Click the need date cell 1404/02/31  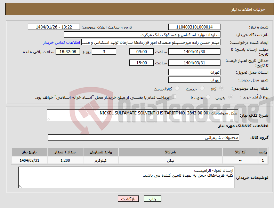click(x=29, y=160)
